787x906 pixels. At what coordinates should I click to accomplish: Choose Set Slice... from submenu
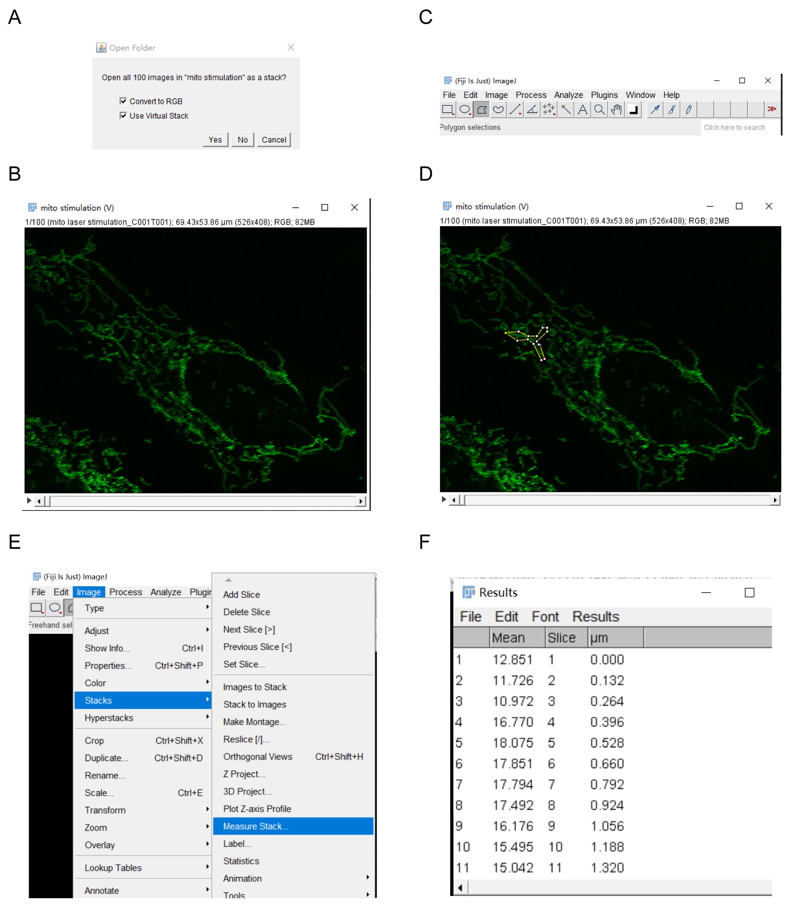294,664
